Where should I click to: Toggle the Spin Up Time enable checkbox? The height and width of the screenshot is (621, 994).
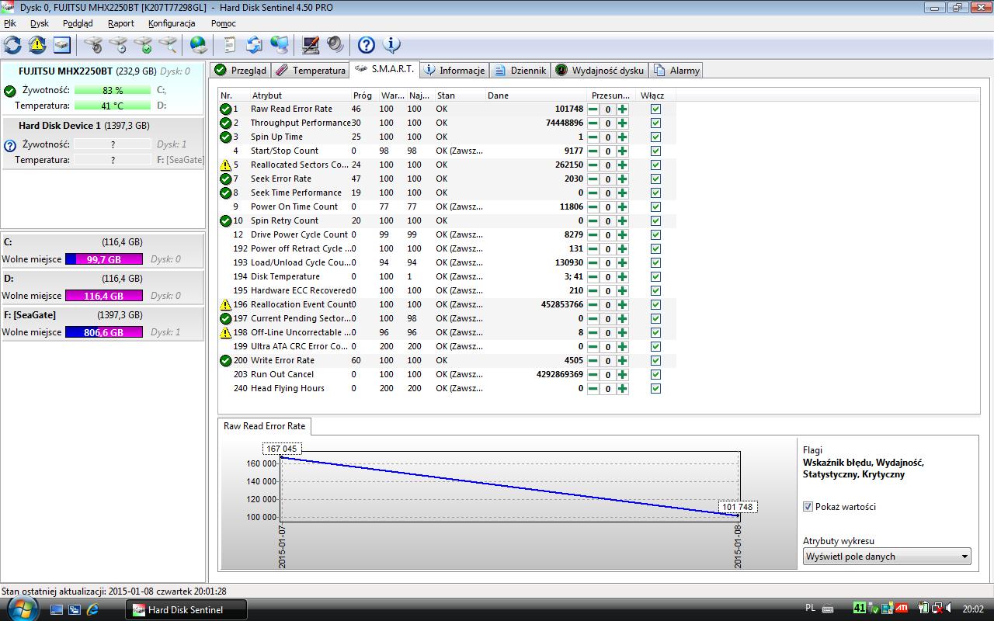655,137
